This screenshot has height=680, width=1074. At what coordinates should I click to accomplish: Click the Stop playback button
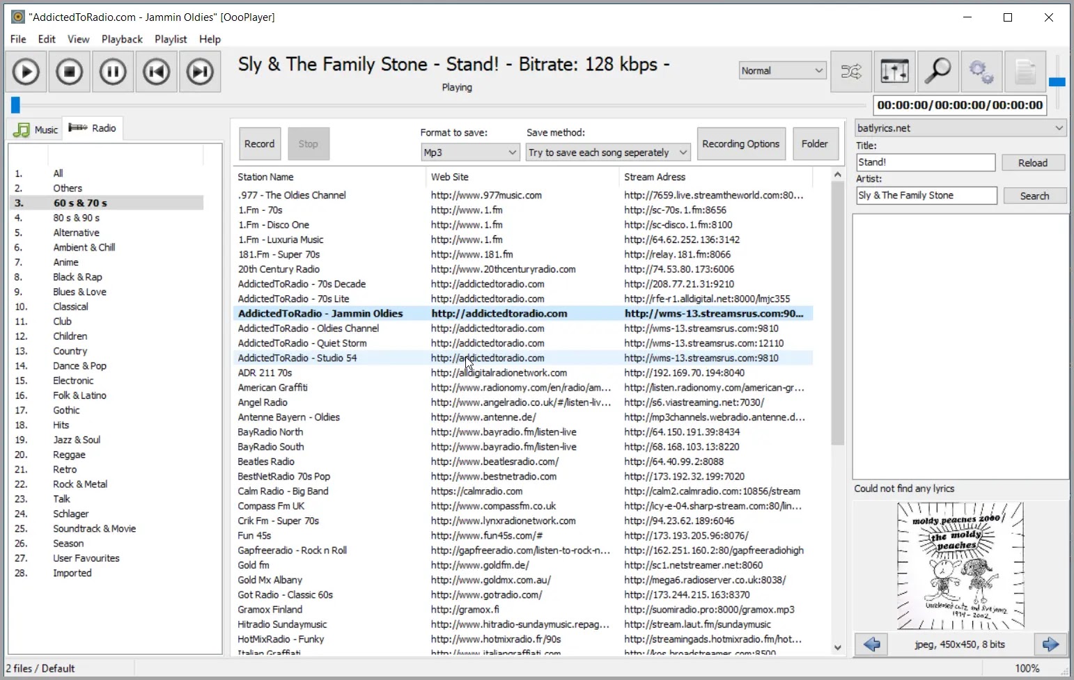coord(70,72)
